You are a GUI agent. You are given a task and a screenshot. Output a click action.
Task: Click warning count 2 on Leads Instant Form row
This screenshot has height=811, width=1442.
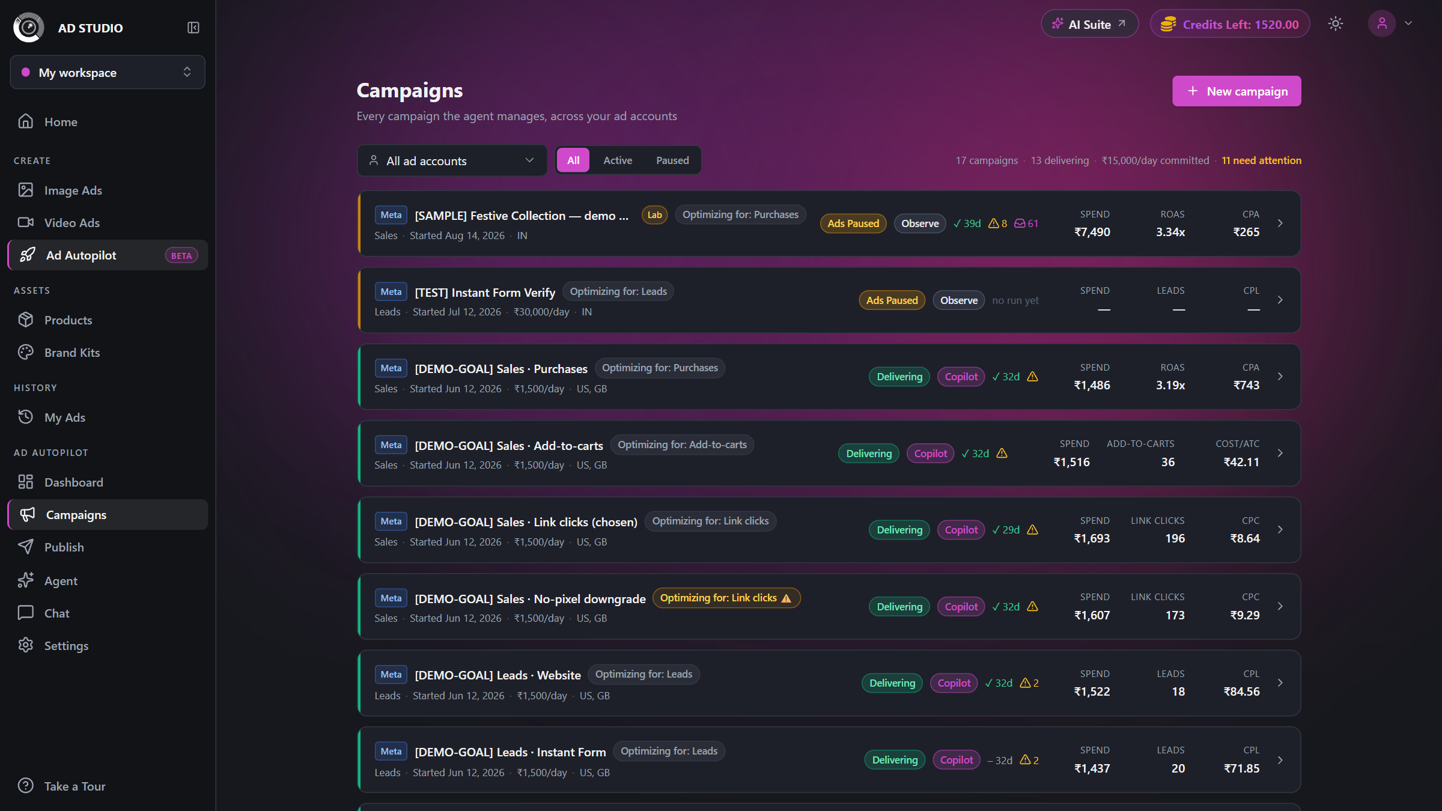tap(1029, 760)
